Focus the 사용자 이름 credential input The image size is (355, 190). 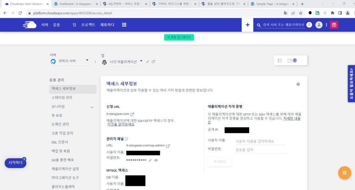coord(260,141)
